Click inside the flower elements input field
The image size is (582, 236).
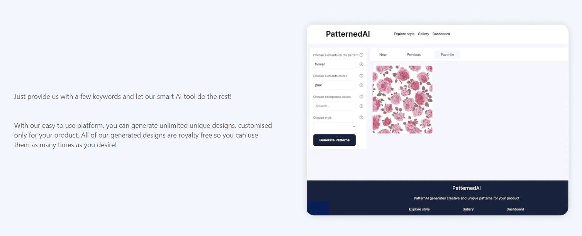coord(334,64)
